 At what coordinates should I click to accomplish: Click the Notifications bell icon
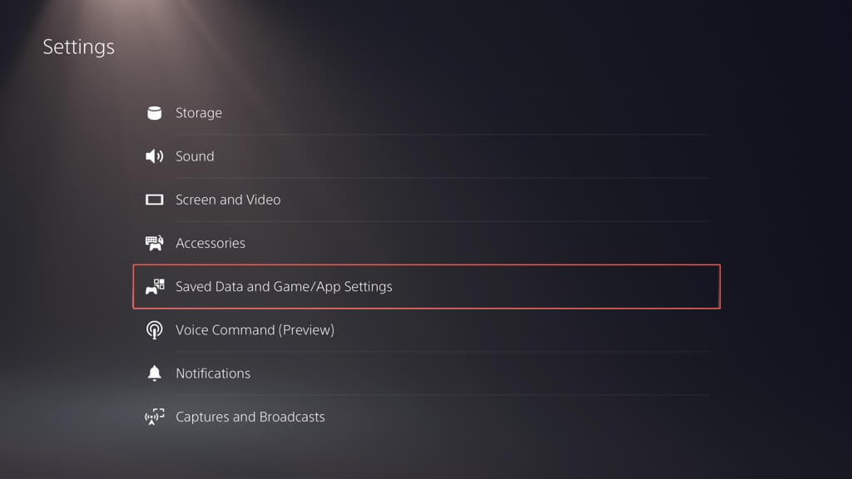(154, 373)
